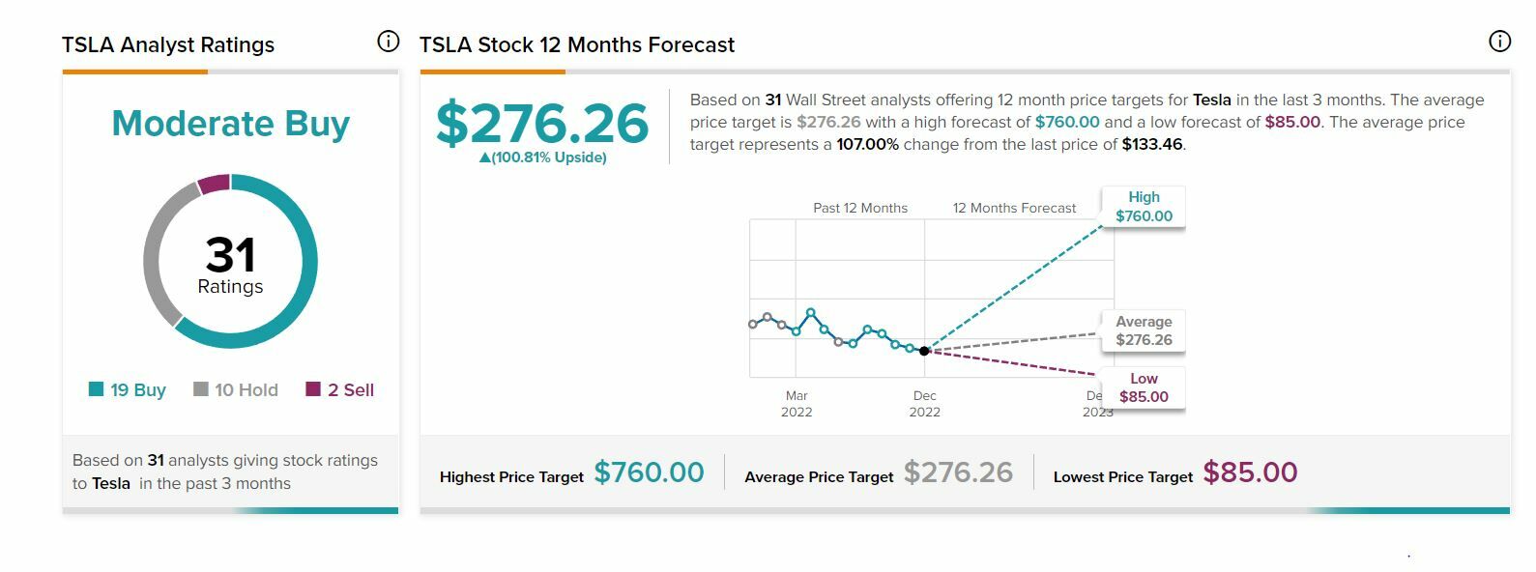
Task: Click the info icon beside TSLA Analyst Ratings
Action: [388, 42]
